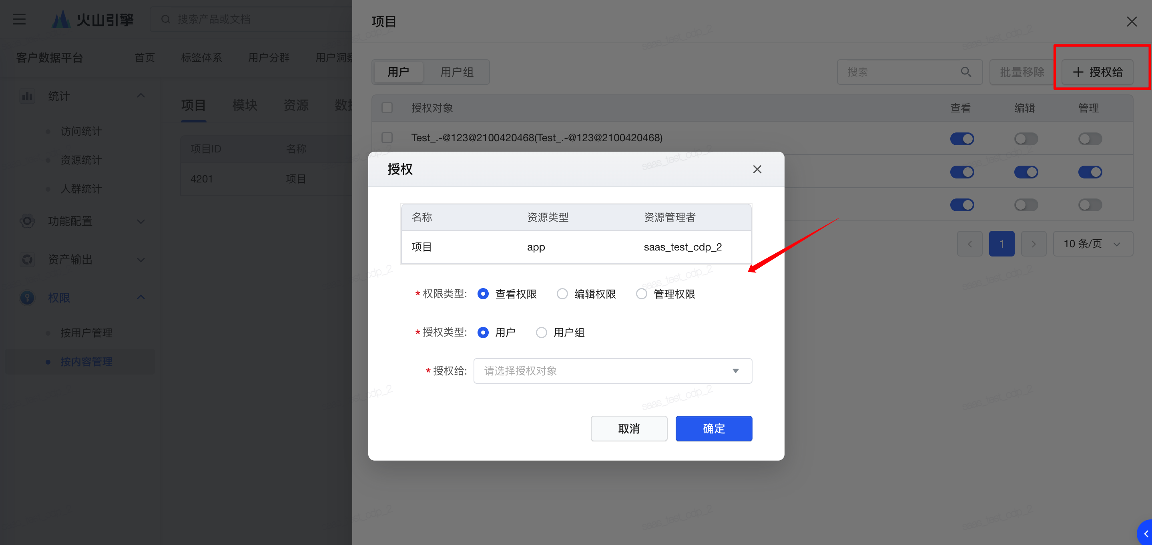Open Tag system in top navigation
1152x545 pixels.
tap(201, 58)
